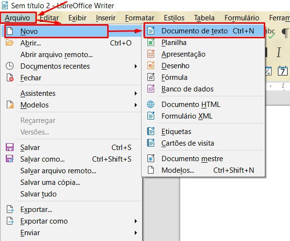Create a new Documento mestre
Viewport: 290px width, 241px height.
coord(204,159)
